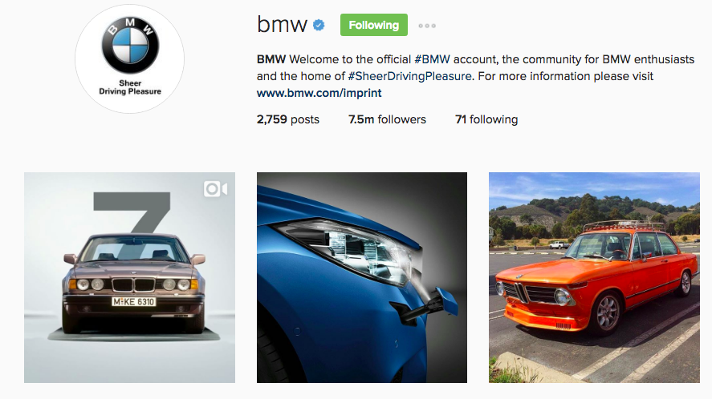Click the large gray 7 numeral
This screenshot has height=399, width=712.
pyautogui.click(x=132, y=212)
